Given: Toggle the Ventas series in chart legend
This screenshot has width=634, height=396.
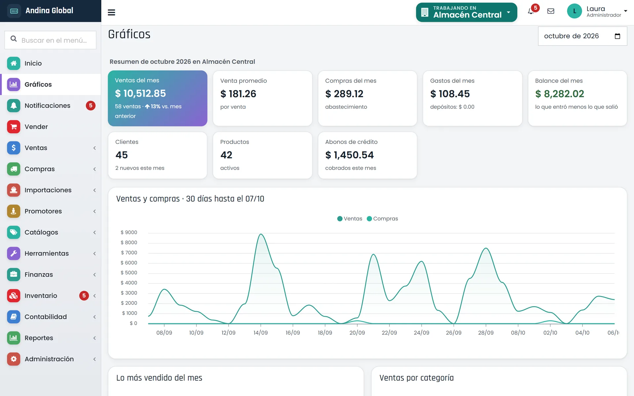Looking at the screenshot, I should pos(350,219).
